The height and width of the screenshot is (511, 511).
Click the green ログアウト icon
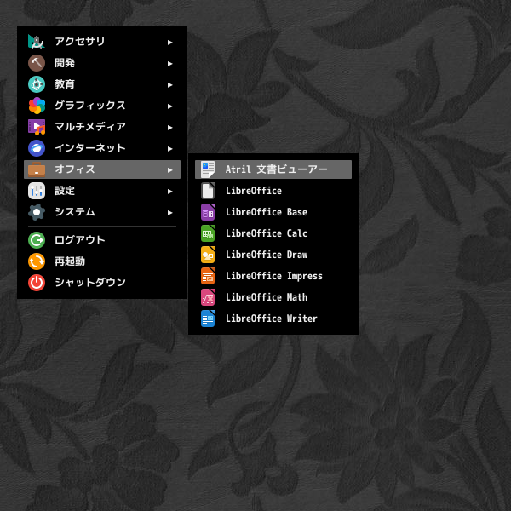[x=37, y=240]
